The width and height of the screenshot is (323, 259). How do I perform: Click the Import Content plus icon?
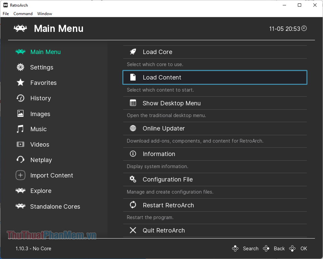(20, 175)
